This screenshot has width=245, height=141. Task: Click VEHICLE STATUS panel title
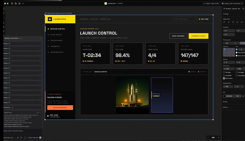pos(100,72)
